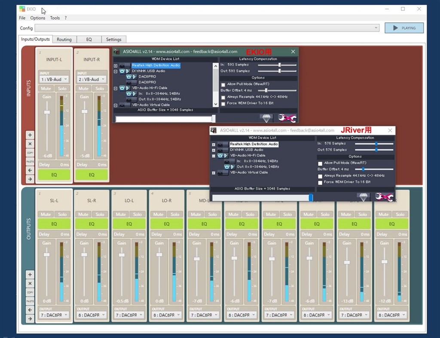Click the PASTE button in the INPUTS sidebar

click(30, 162)
